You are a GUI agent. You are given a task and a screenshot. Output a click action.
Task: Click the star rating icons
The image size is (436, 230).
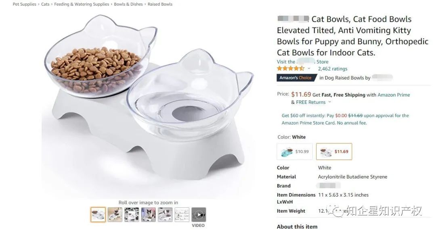290,69
